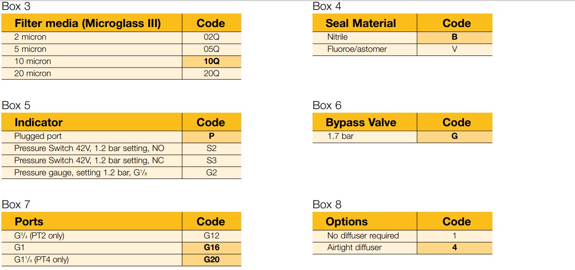The height and width of the screenshot is (270, 575).
Task: Select bypass valve code G
Action: coord(454,136)
